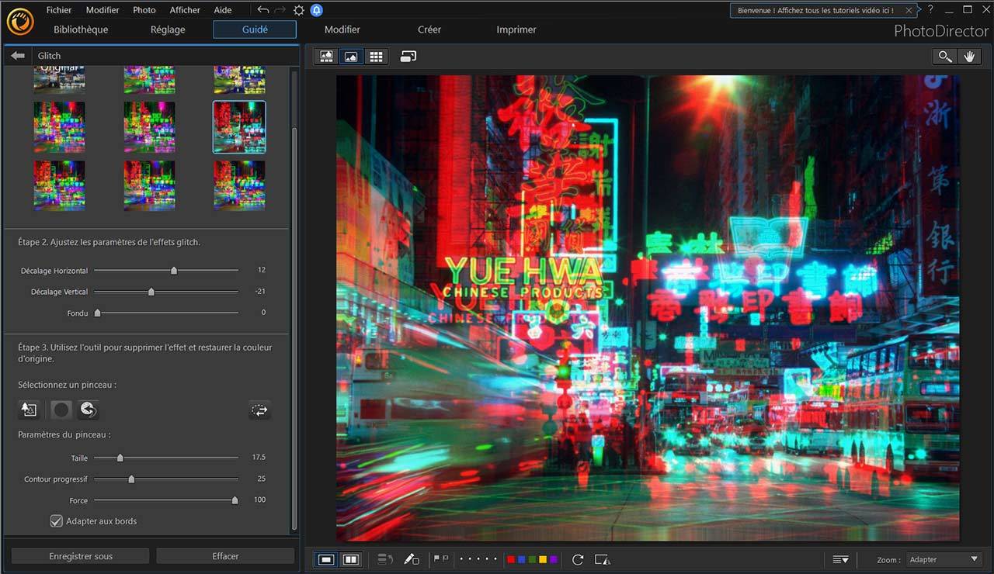994x574 pixels.
Task: Click the undo arrow in the top bar
Action: pyautogui.click(x=263, y=10)
